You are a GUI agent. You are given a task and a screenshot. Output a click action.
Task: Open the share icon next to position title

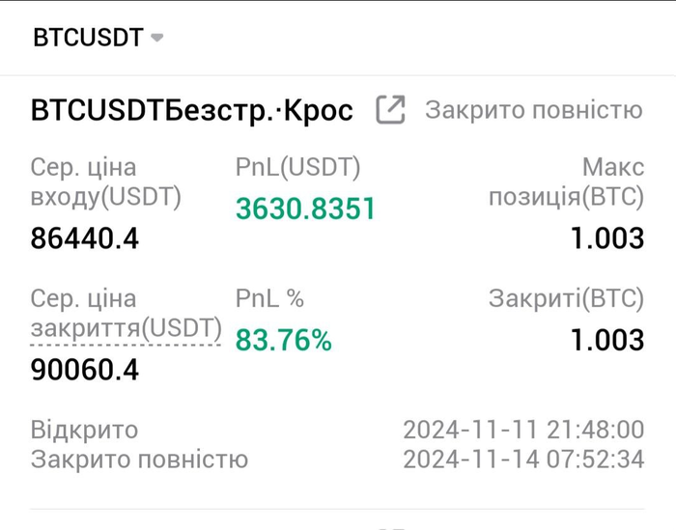pos(390,110)
